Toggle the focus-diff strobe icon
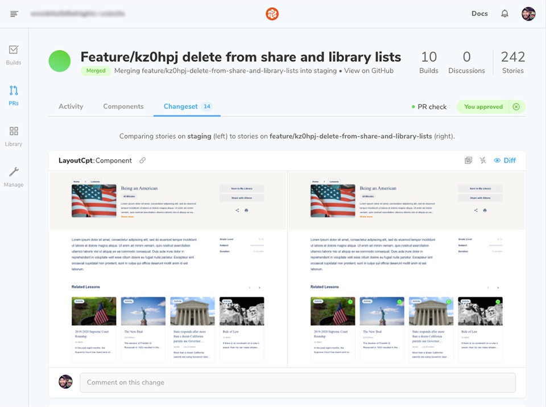The image size is (546, 407). pyautogui.click(x=483, y=160)
